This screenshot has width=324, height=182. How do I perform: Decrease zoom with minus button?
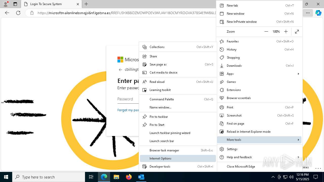pos(266,32)
